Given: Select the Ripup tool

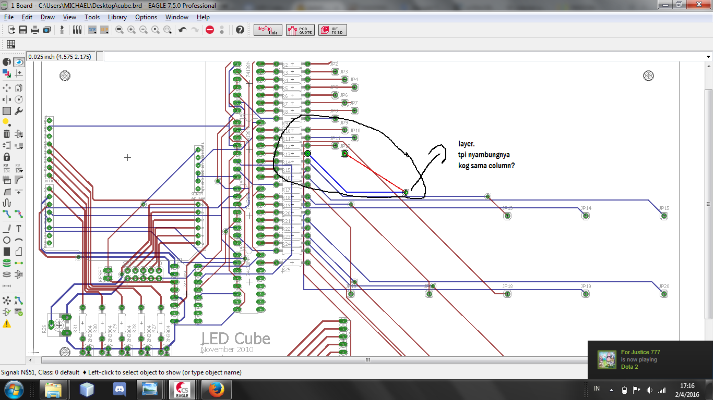Looking at the screenshot, I should tap(19, 214).
